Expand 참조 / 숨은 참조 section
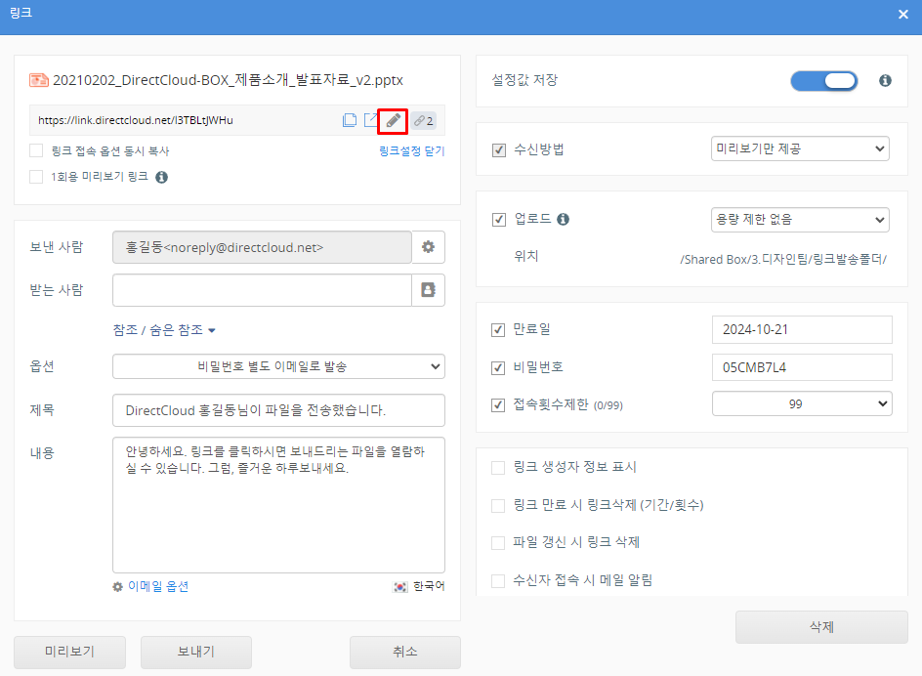Viewport: 922px width, 676px height. click(x=164, y=330)
